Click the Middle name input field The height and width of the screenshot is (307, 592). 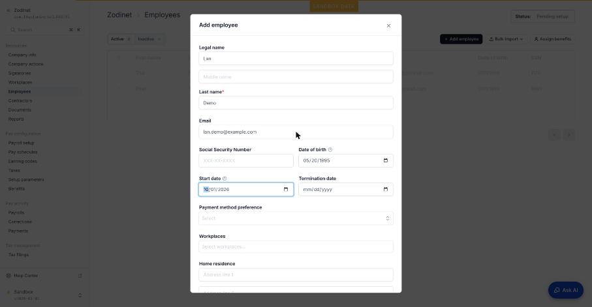pyautogui.click(x=296, y=76)
